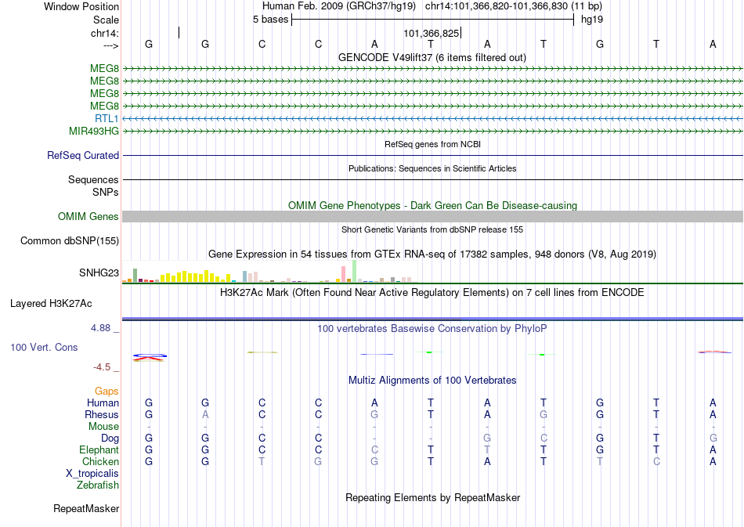The width and height of the screenshot is (744, 527).
Task: Click the orange Gaps label
Action: [x=107, y=392]
